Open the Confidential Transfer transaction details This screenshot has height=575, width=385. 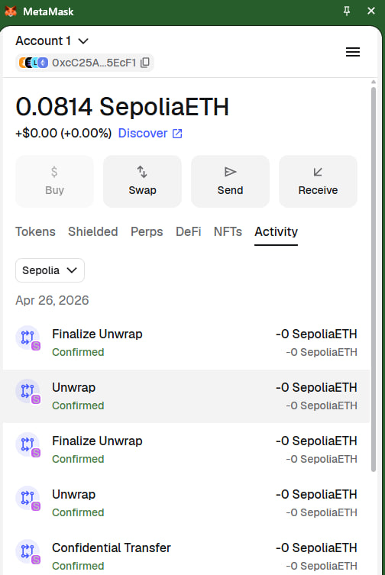click(186, 556)
